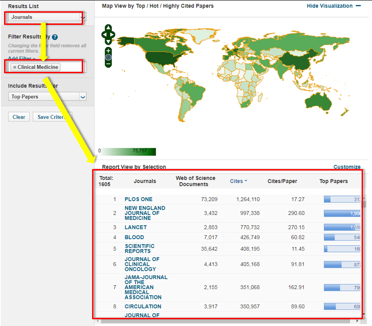Viewport: 372px width, 326px height.
Task: Click the Add Filter link
Action: pos(22,58)
